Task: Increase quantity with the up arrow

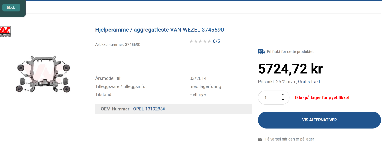Action: [x=283, y=95]
